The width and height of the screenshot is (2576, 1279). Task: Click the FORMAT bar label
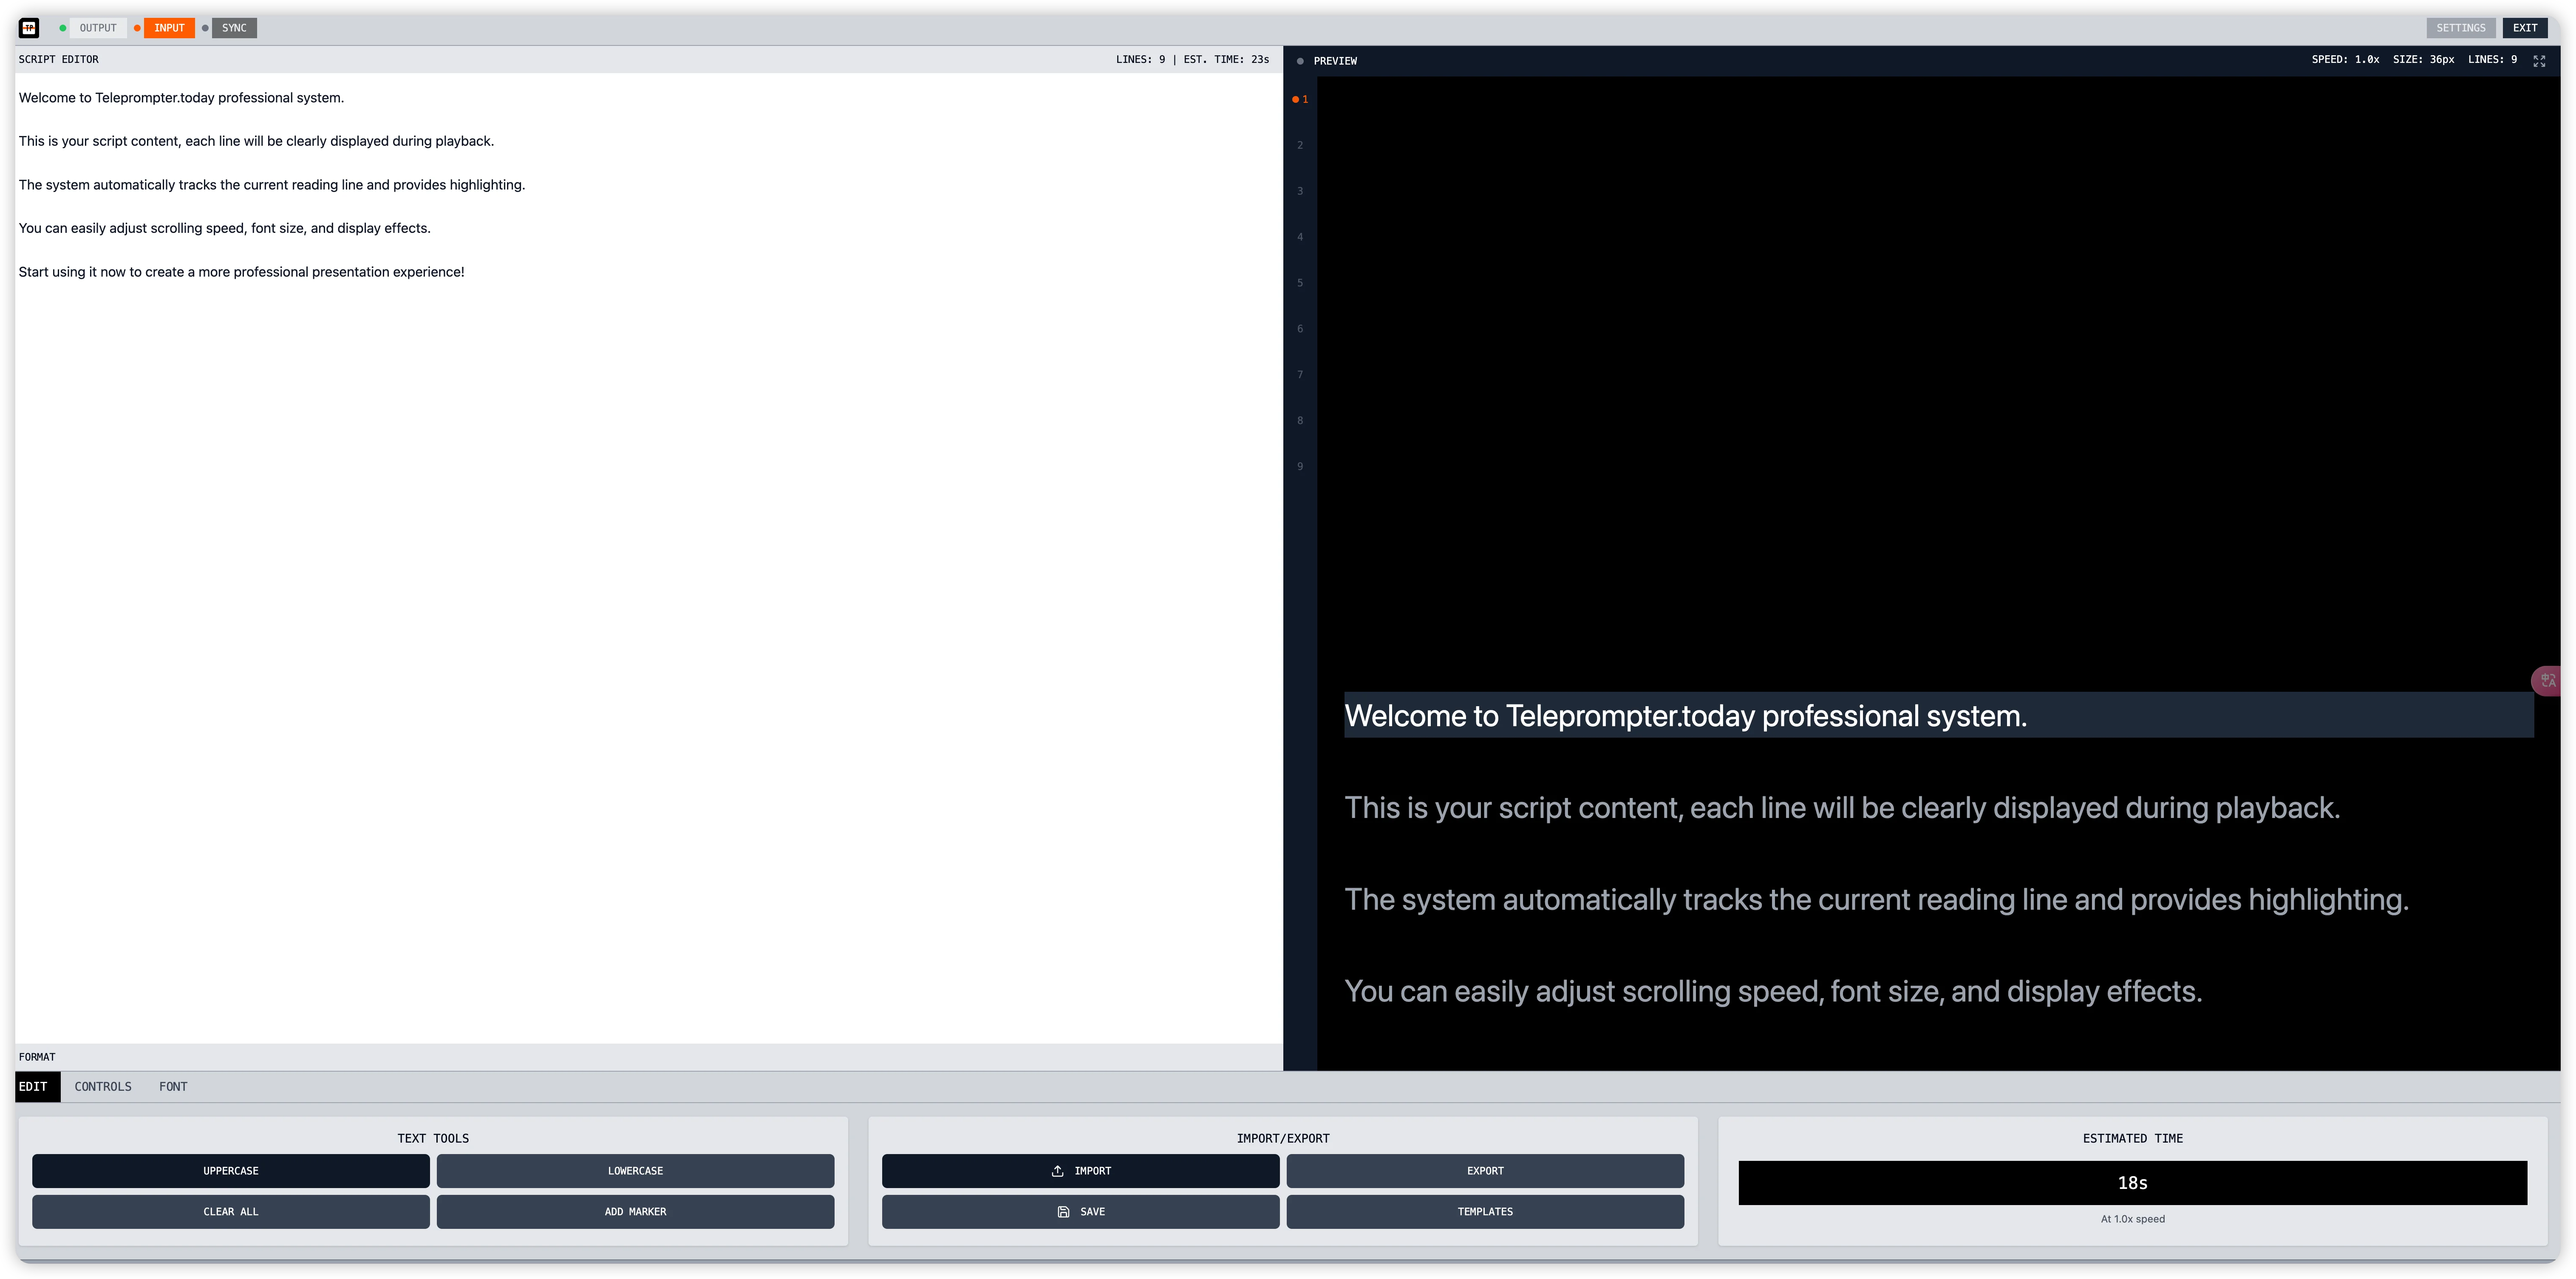pyautogui.click(x=37, y=1057)
